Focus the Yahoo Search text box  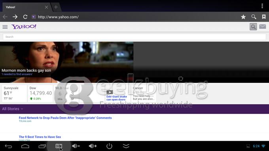[x=134, y=37]
